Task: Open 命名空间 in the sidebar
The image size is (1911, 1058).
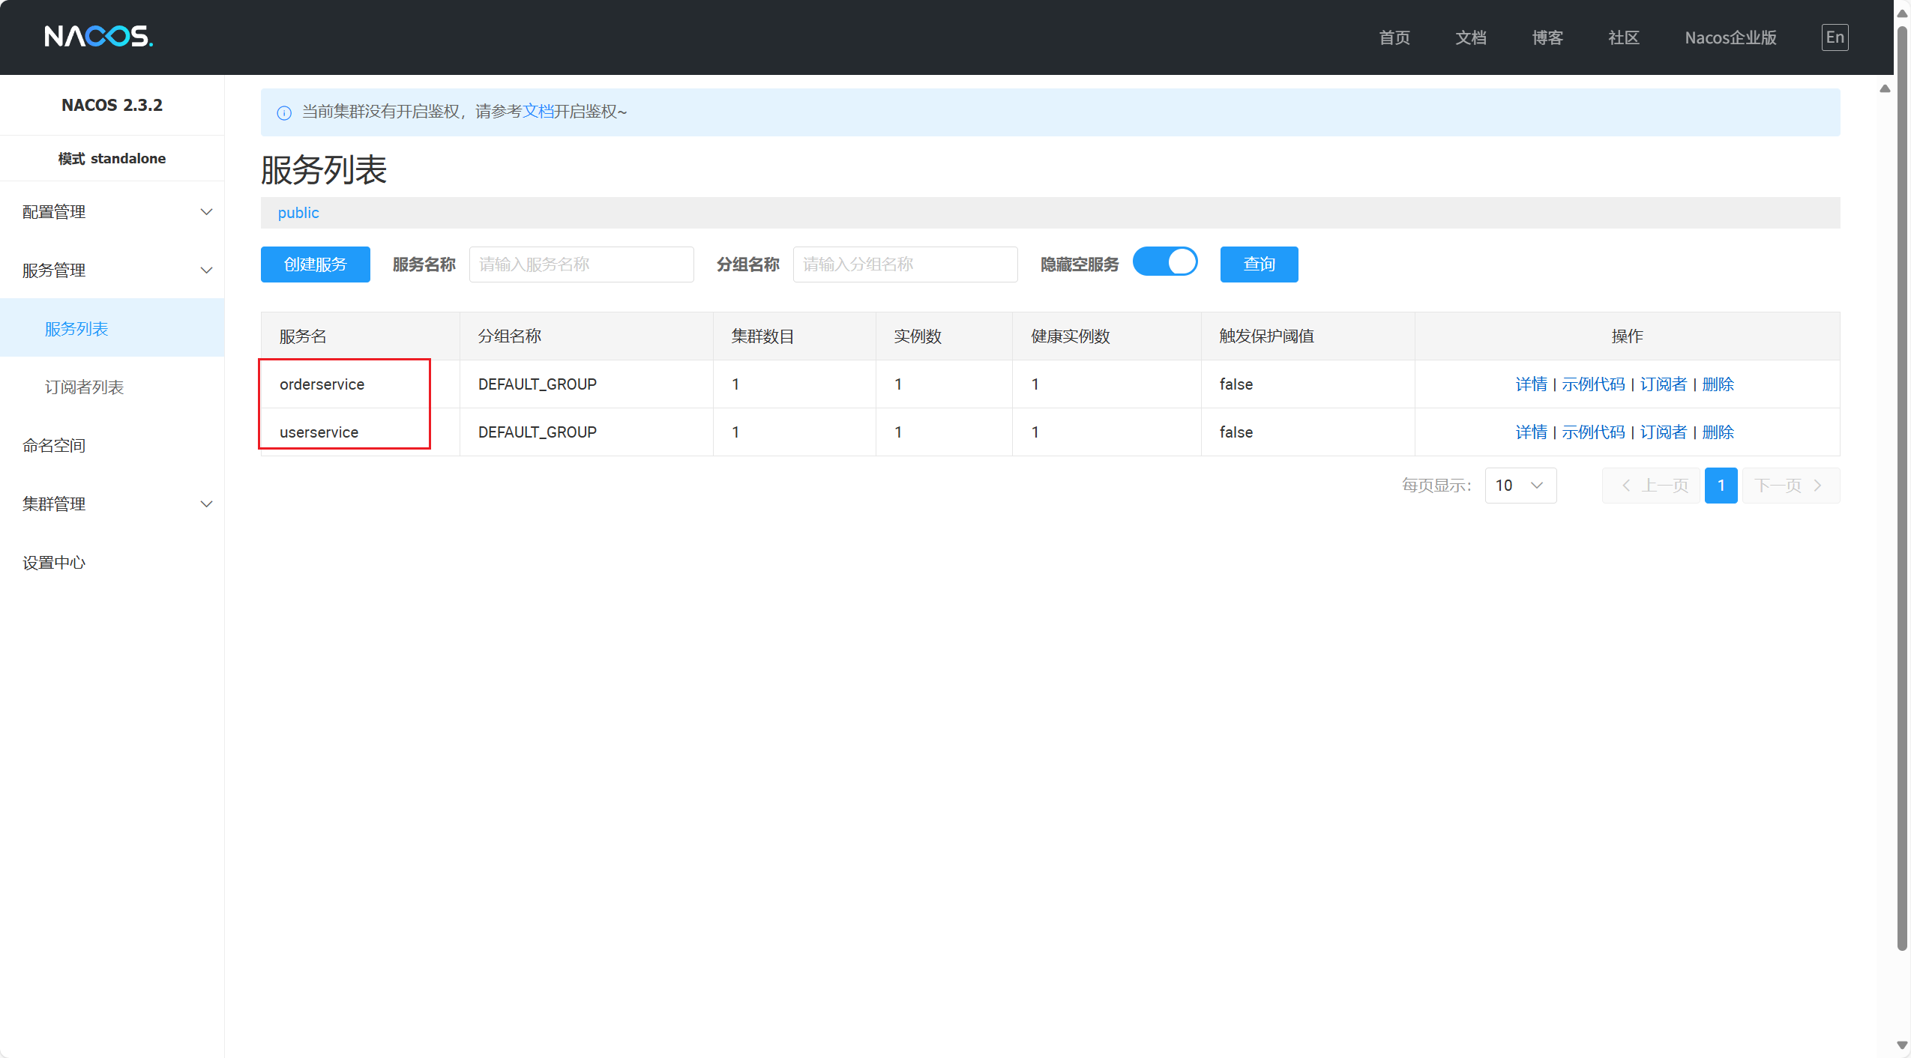Action: coord(54,446)
